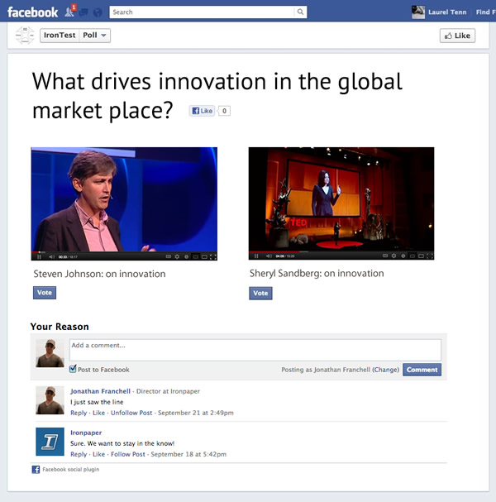
Task: Open the Ironpaper avatar logo
Action: pyautogui.click(x=50, y=442)
